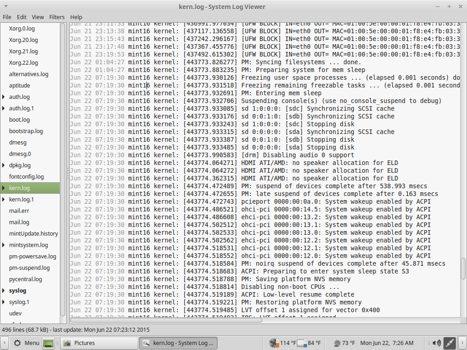Open the Mint Menu gear icon
Image resolution: width=467 pixels, height=350 pixels.
[x=17, y=343]
